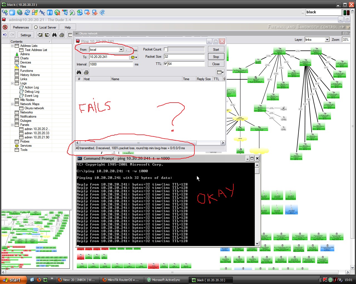
Task: Open the column selector in the ping results header
Action: pos(220,72)
